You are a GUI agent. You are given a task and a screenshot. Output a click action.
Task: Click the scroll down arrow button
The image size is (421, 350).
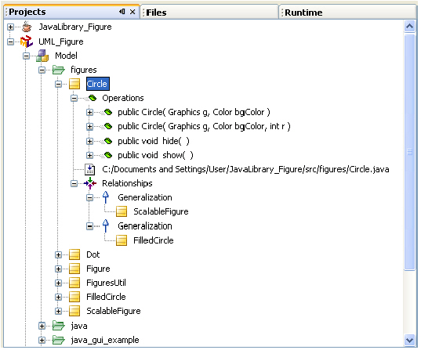pos(410,341)
